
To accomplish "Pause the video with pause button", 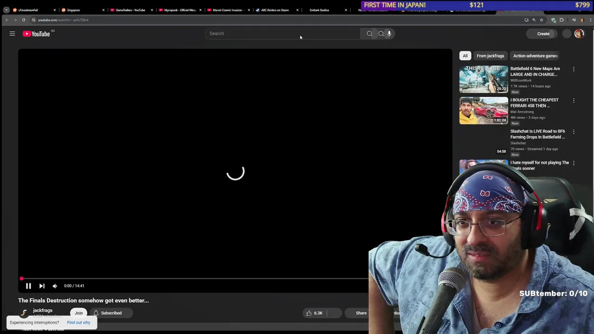I will 28,286.
